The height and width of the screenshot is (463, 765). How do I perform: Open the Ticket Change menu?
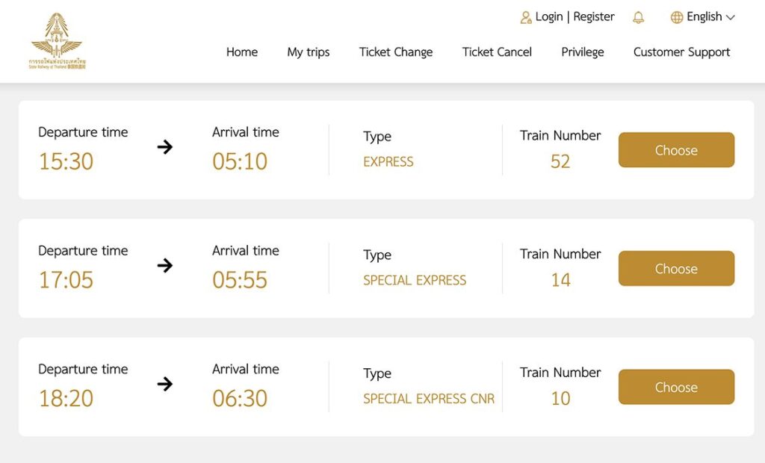[396, 52]
